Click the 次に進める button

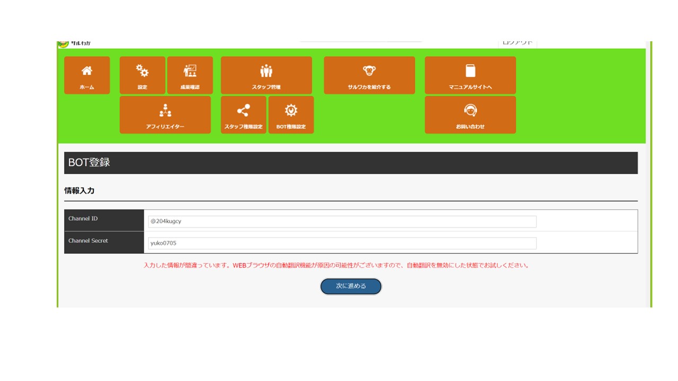(351, 286)
